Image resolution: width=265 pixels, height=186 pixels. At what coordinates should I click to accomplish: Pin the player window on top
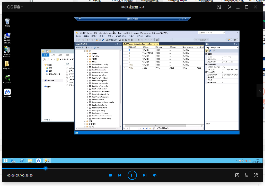click(229, 7)
